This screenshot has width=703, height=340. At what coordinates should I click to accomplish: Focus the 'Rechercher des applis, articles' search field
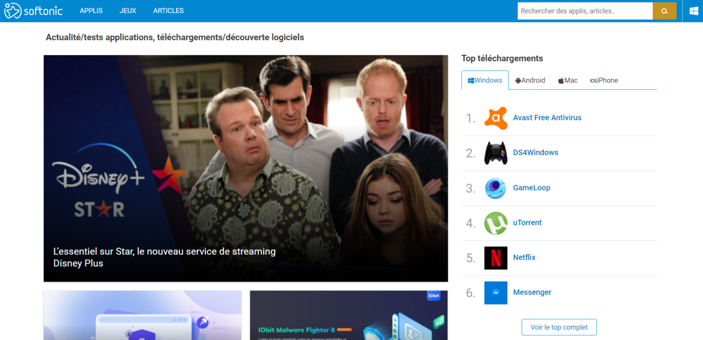pyautogui.click(x=585, y=11)
